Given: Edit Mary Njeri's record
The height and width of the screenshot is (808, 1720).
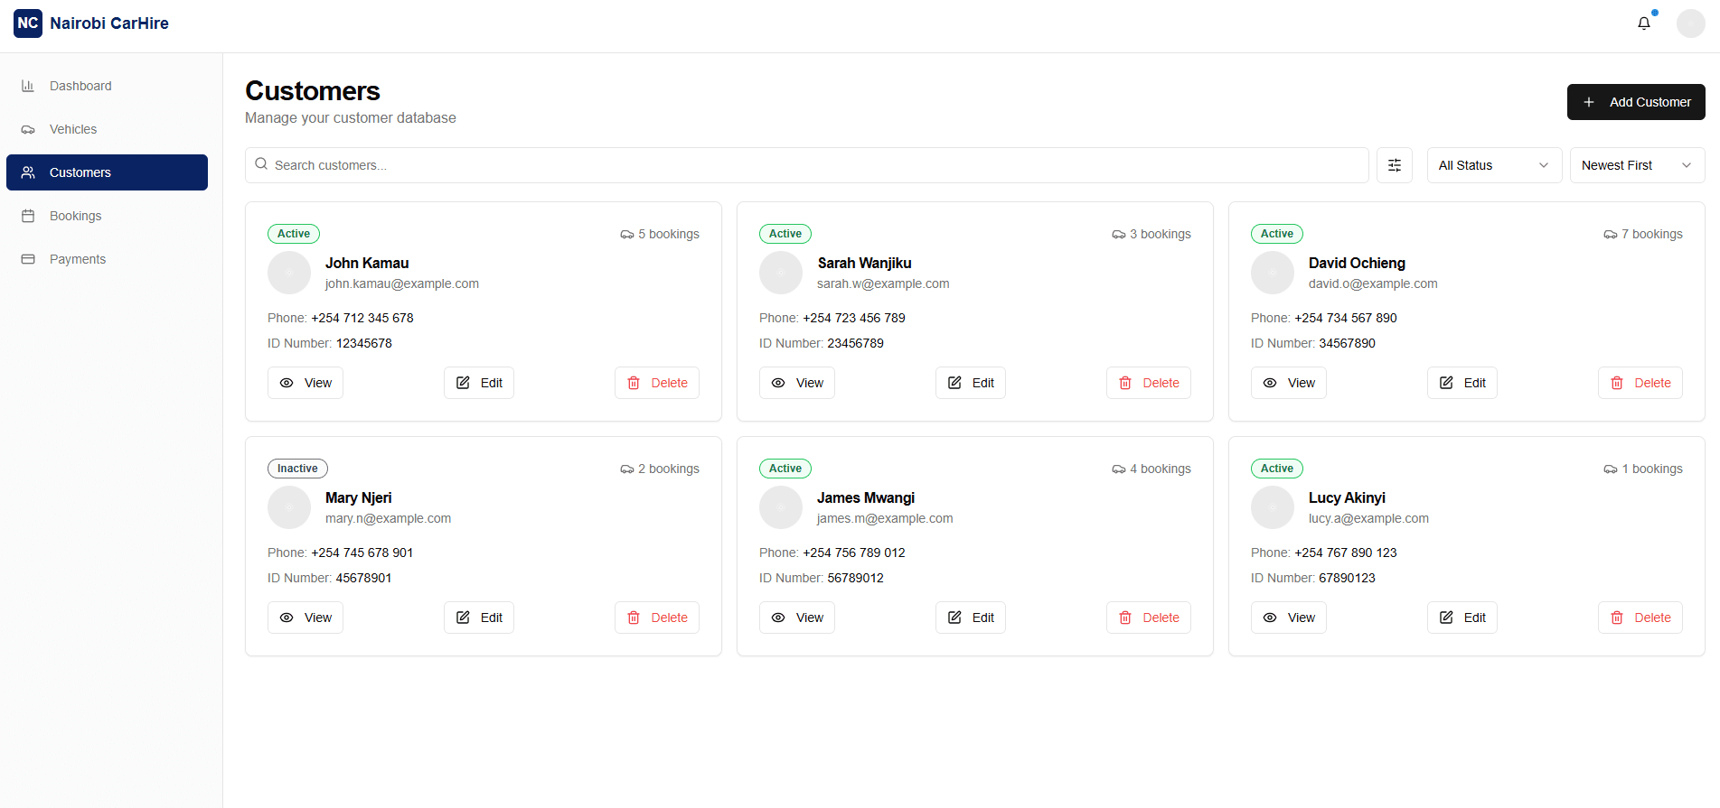Looking at the screenshot, I should [x=479, y=618].
